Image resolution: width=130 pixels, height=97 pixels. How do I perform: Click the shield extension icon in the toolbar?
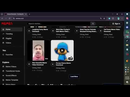109,18
